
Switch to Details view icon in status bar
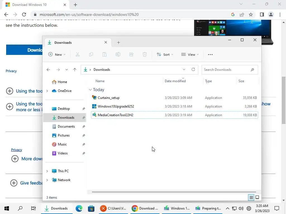click(x=251, y=197)
